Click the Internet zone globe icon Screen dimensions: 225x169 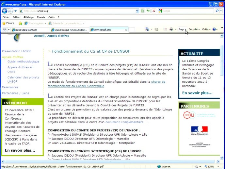tap(159, 167)
